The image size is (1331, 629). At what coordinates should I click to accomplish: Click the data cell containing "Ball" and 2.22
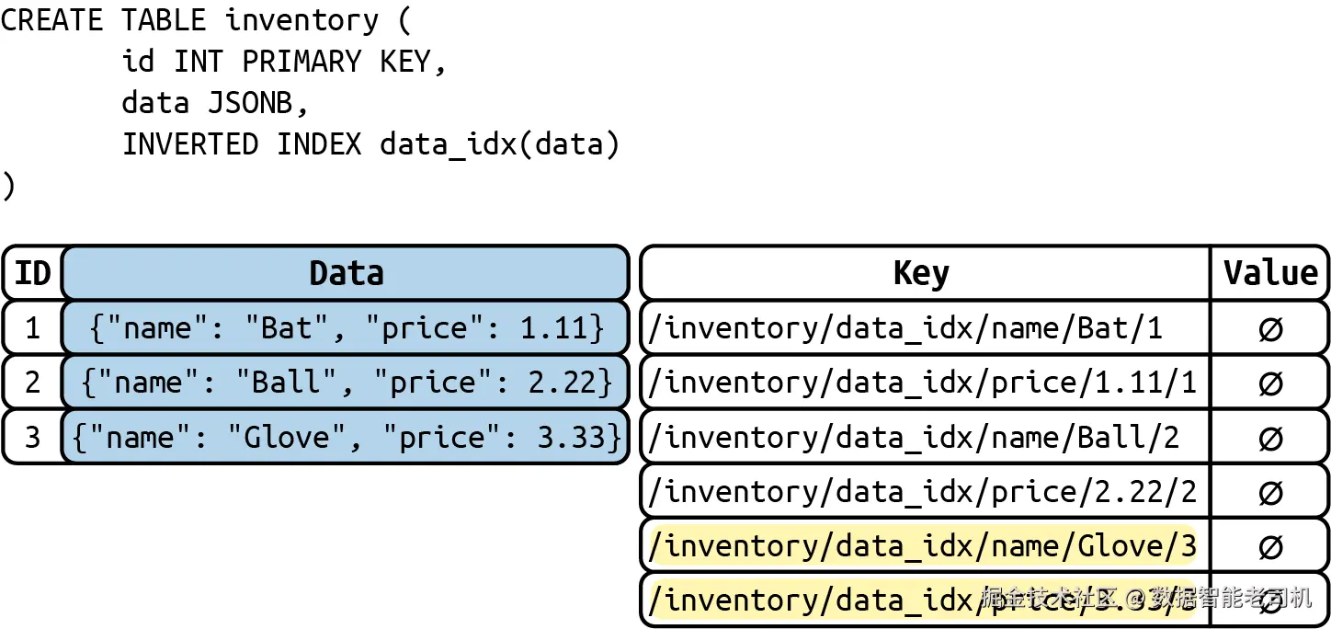pos(346,383)
